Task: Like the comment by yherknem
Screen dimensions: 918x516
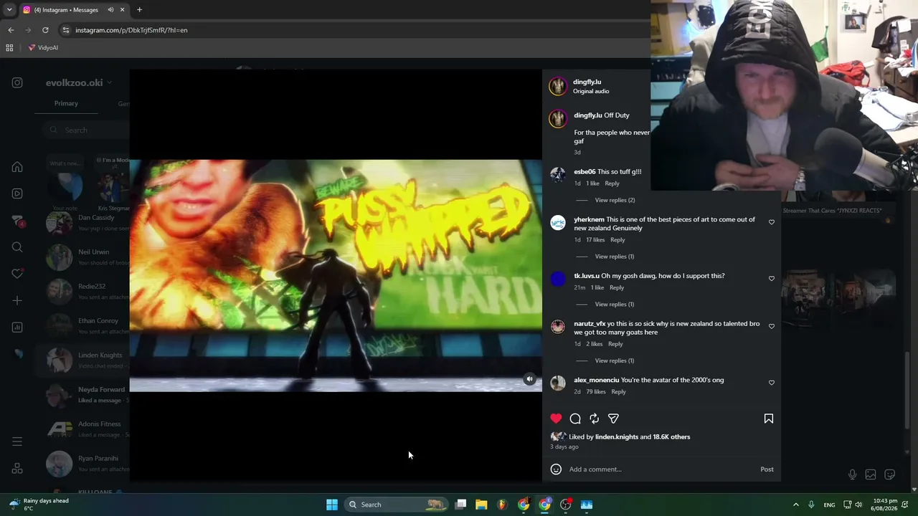Action: 772,222
